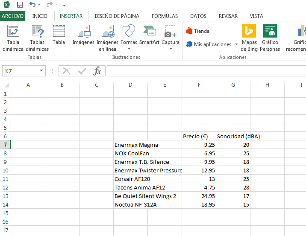Select Enermax Twister Pressure cell
Image resolution: width=306 pixels, height=236 pixels.
130,171
